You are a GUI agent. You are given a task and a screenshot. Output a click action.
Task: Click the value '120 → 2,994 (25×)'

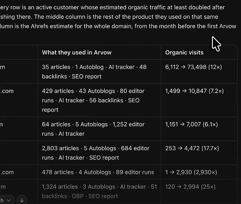coord(190,187)
